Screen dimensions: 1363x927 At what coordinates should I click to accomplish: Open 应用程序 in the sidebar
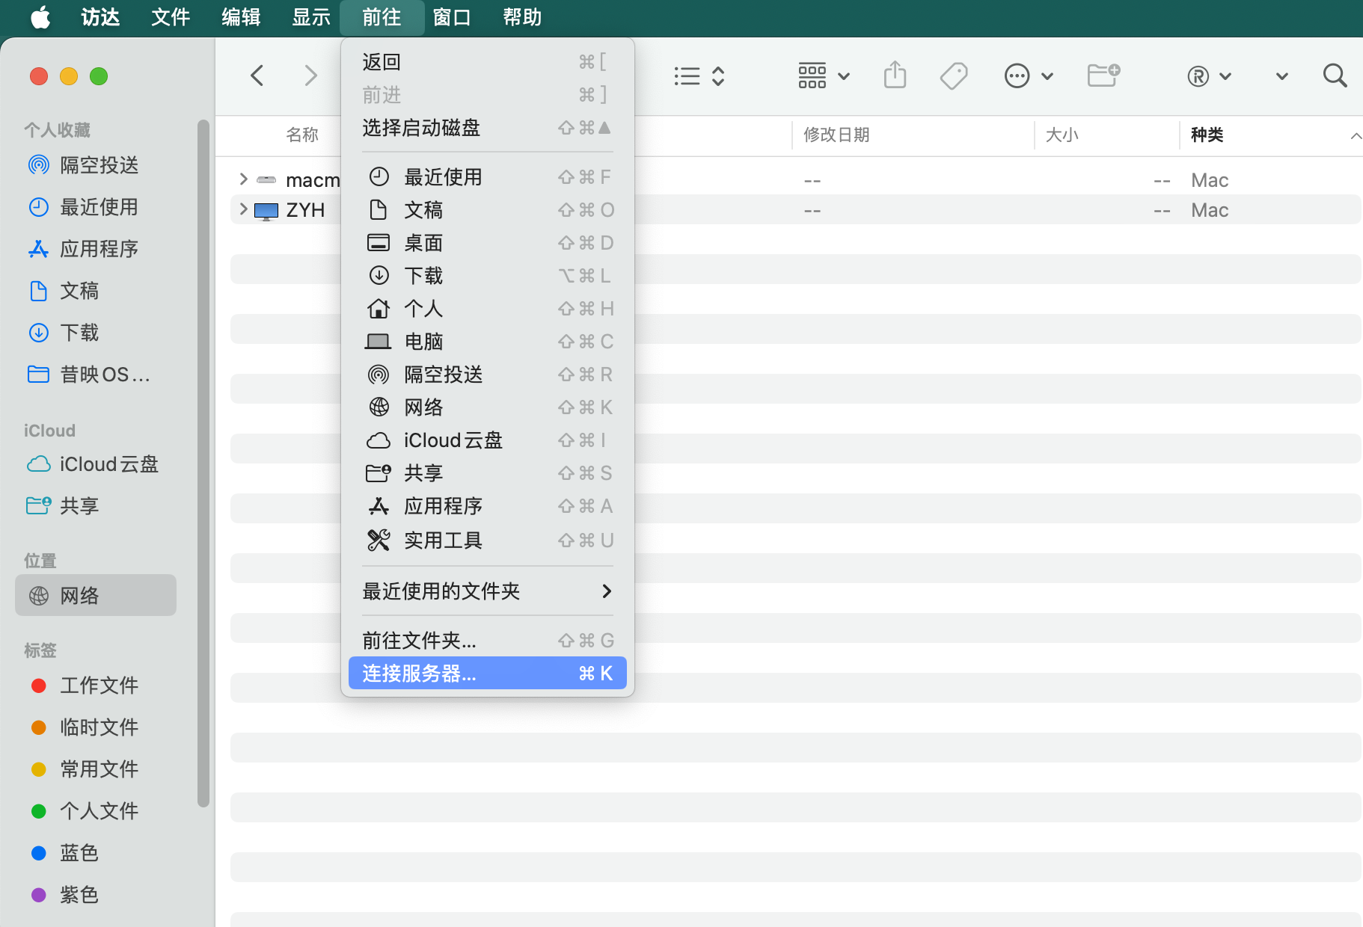pos(96,249)
